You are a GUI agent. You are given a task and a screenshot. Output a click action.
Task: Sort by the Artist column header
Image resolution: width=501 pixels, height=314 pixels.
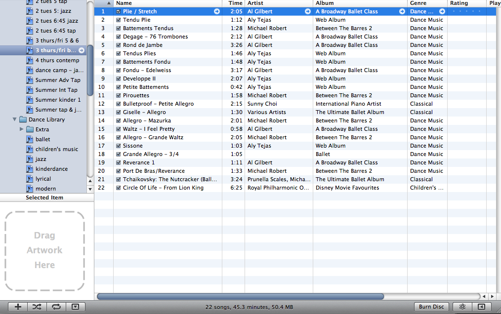278,3
